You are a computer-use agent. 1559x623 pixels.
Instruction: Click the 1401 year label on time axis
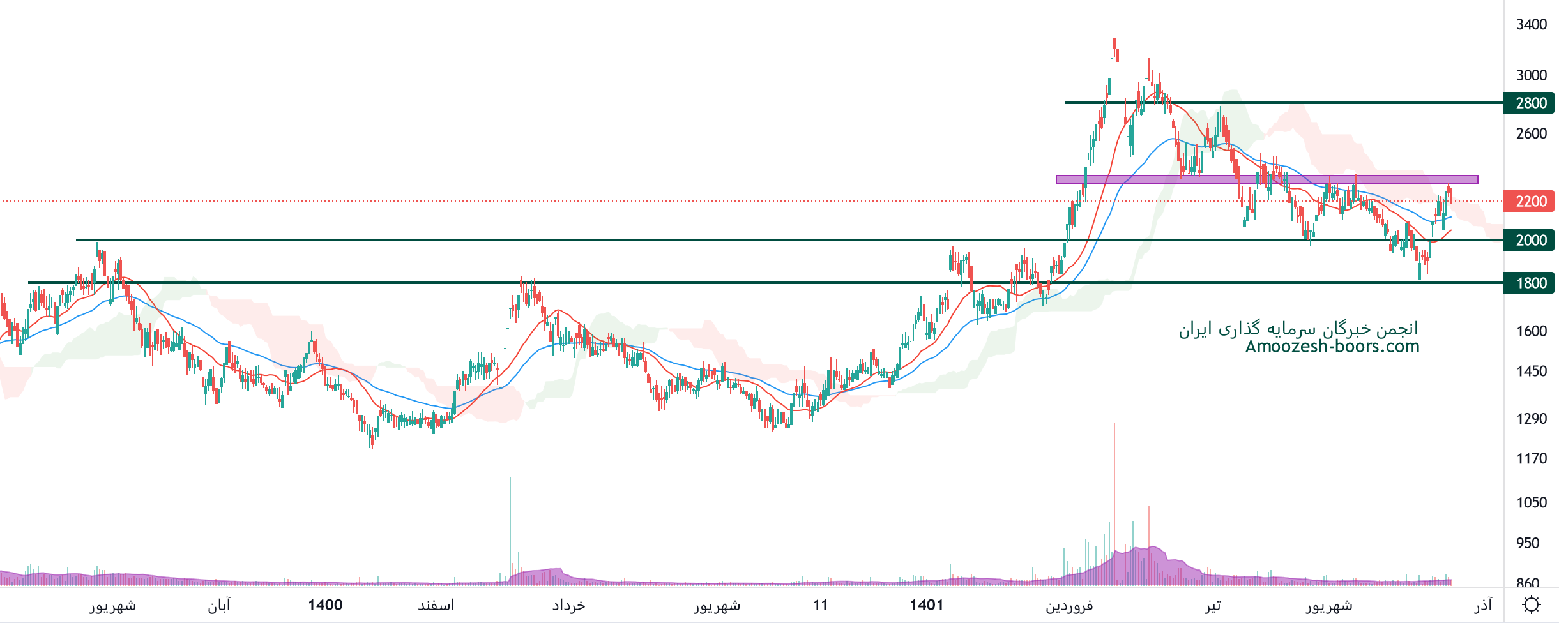926,605
